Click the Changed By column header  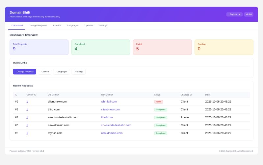tap(186, 95)
